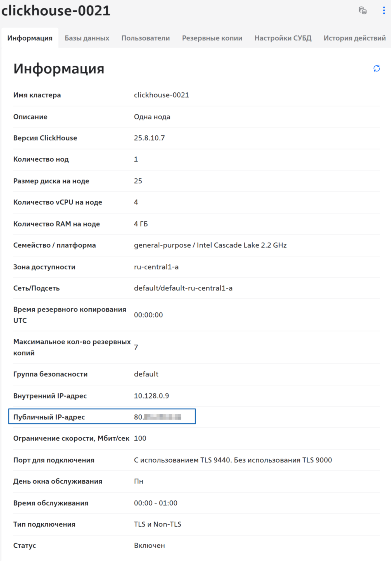Screen dimensions: 391x561
Task: Select the ClickHouse version value 25.8.10.7
Action: [149, 138]
